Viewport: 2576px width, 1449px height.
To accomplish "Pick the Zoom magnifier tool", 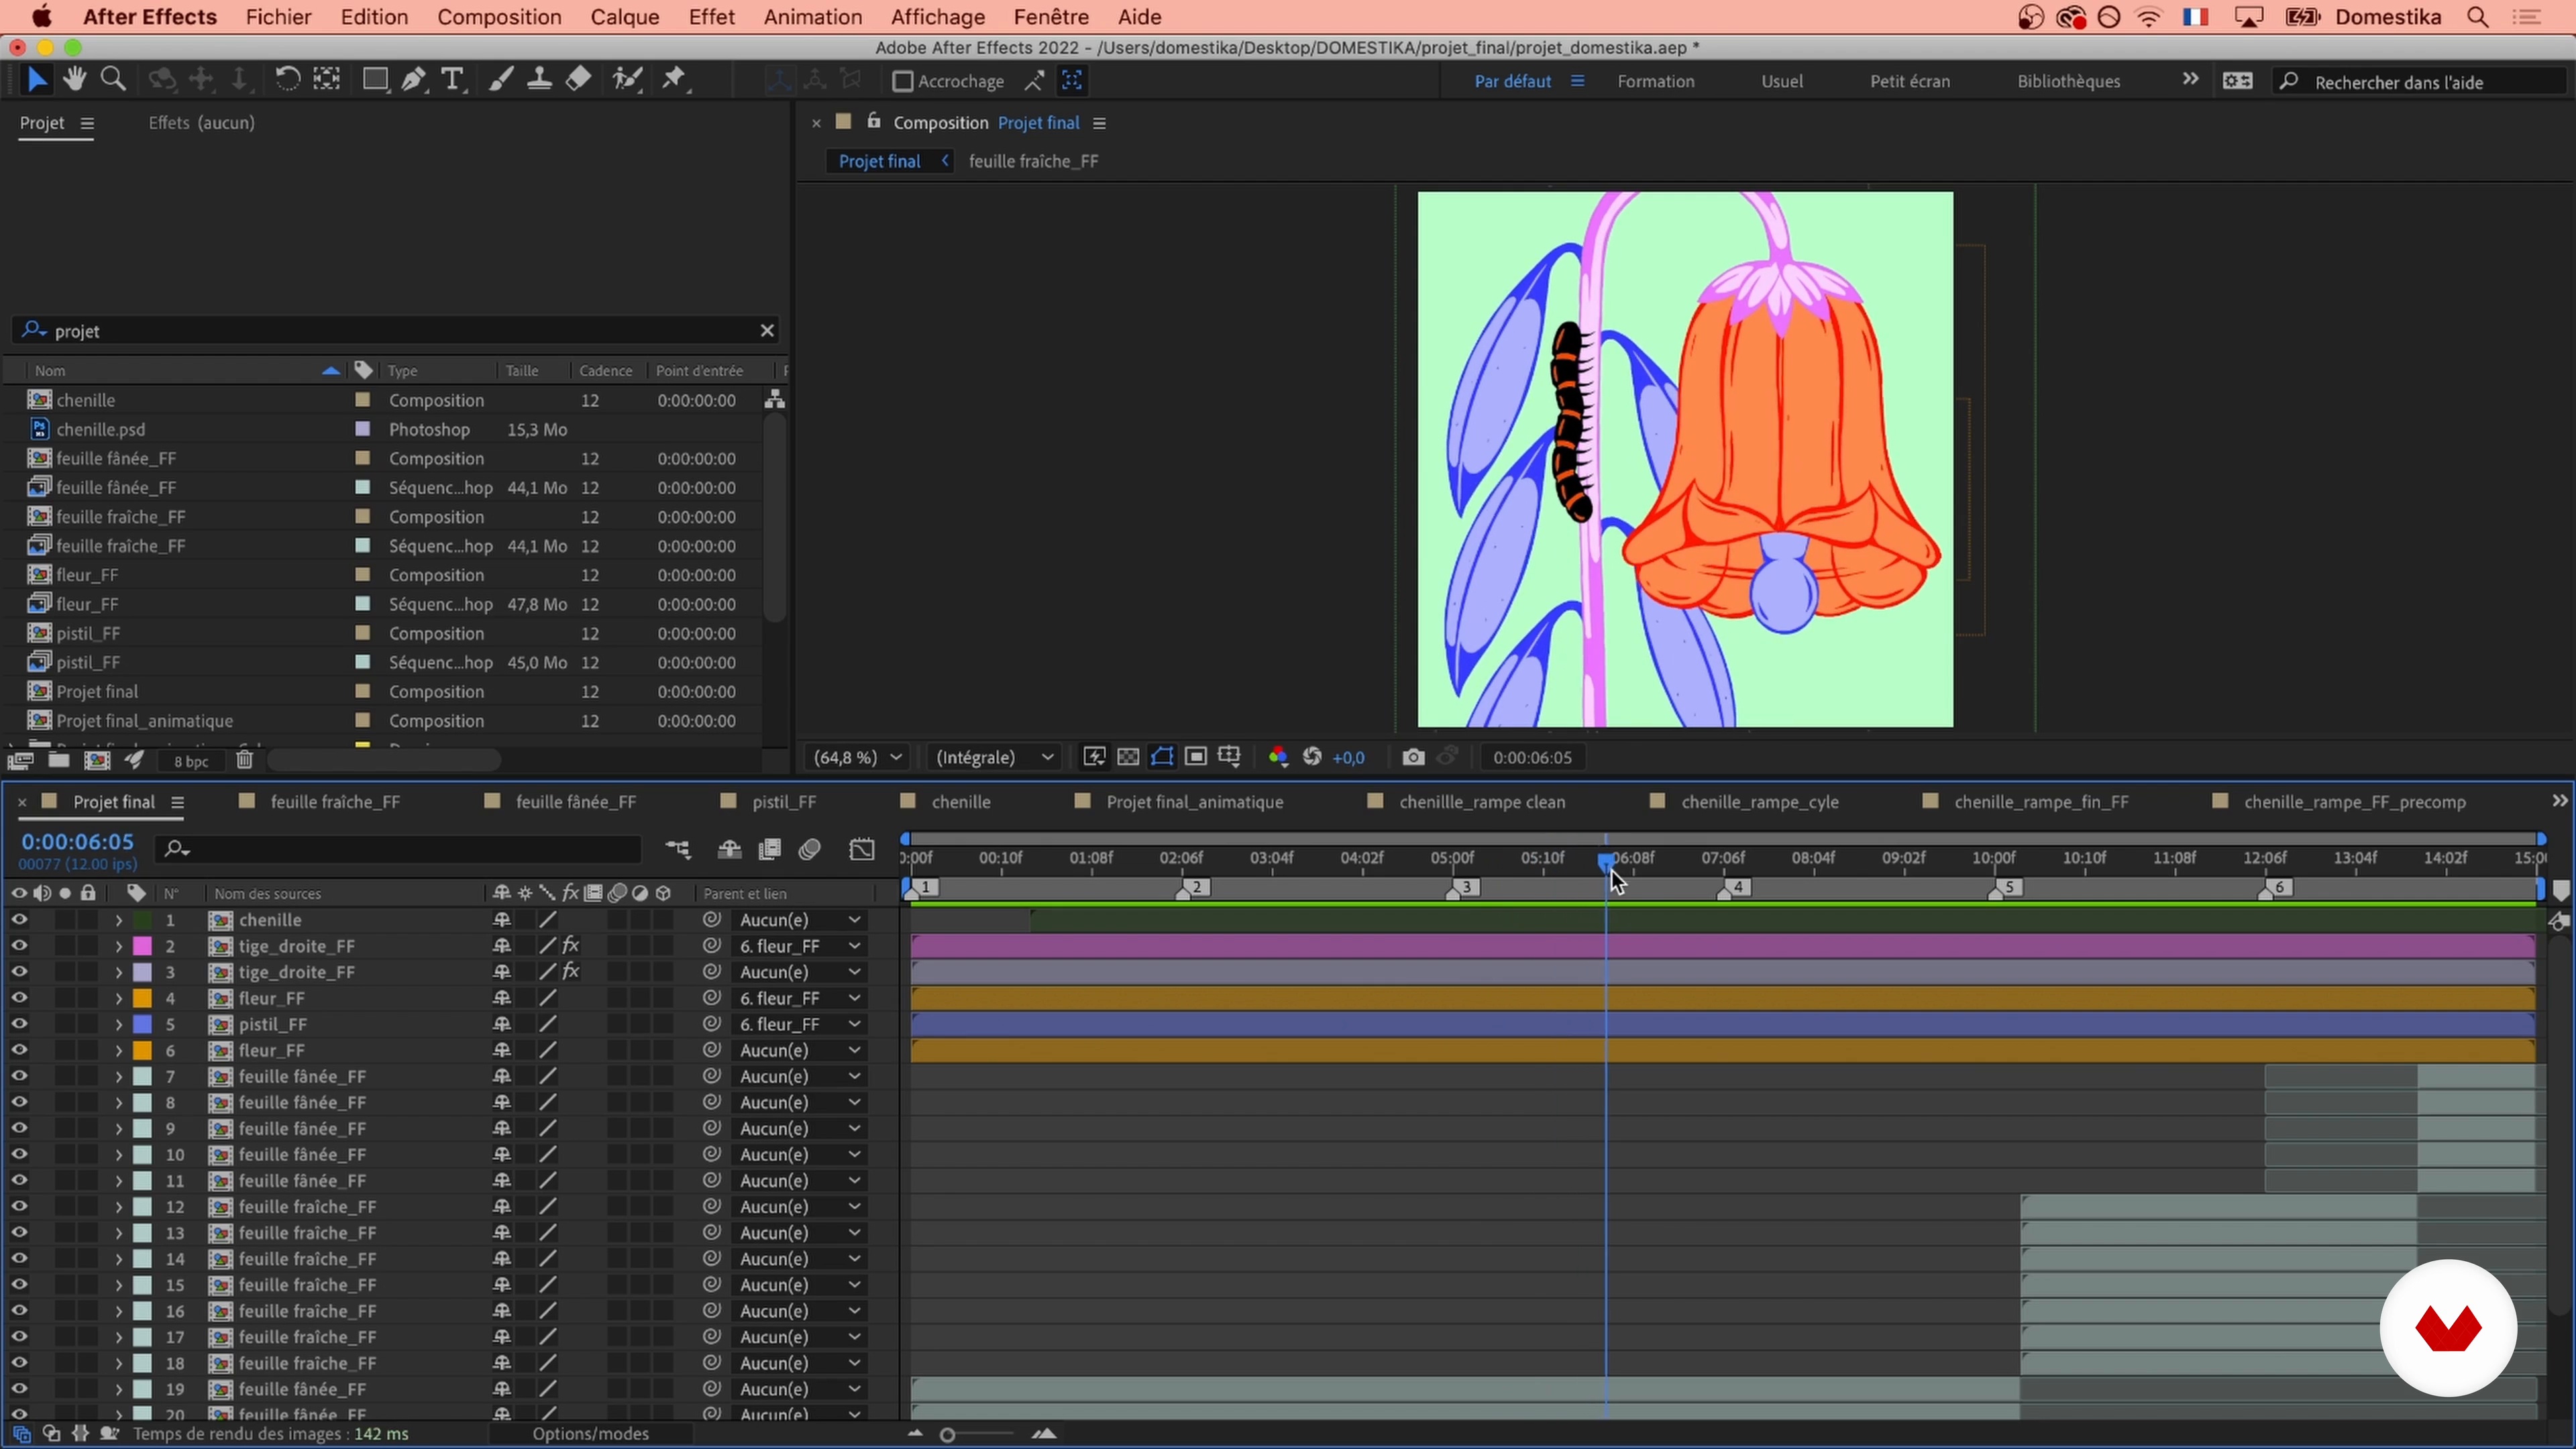I will tap(113, 80).
